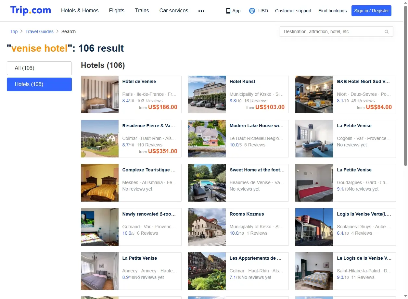Open Les Appartements de... thumbnail
The width and height of the screenshot is (408, 299).
(x=207, y=271)
